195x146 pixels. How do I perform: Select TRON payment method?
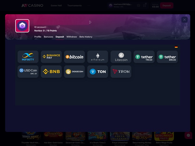[x=121, y=71]
